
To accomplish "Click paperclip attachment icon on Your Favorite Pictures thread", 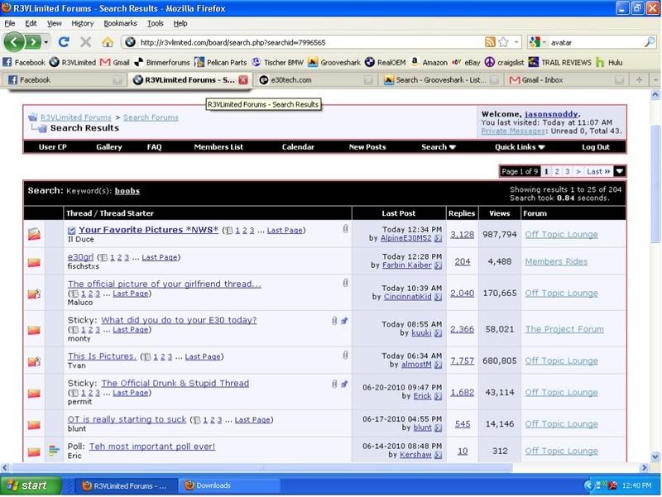I will 345,229.
